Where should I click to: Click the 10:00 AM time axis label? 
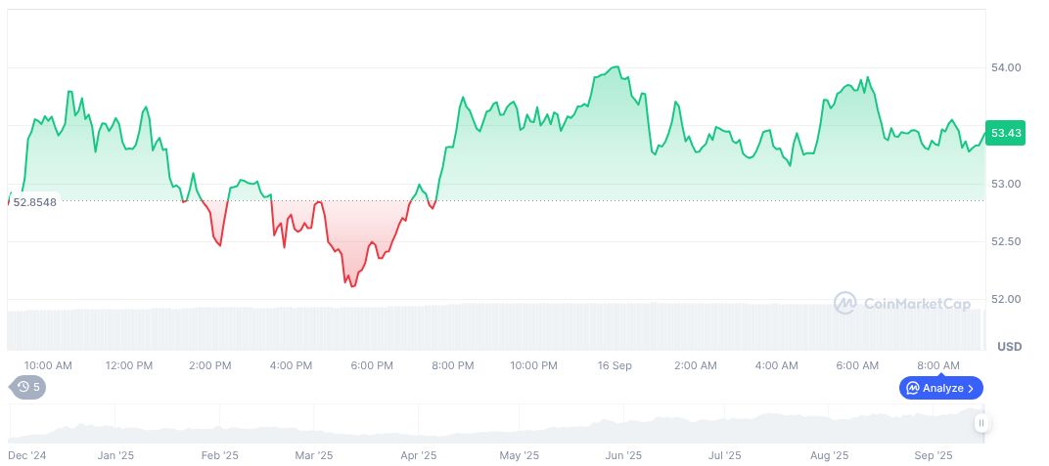point(48,365)
